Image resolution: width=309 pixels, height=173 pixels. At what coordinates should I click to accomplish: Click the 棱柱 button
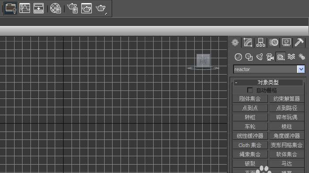286,127
